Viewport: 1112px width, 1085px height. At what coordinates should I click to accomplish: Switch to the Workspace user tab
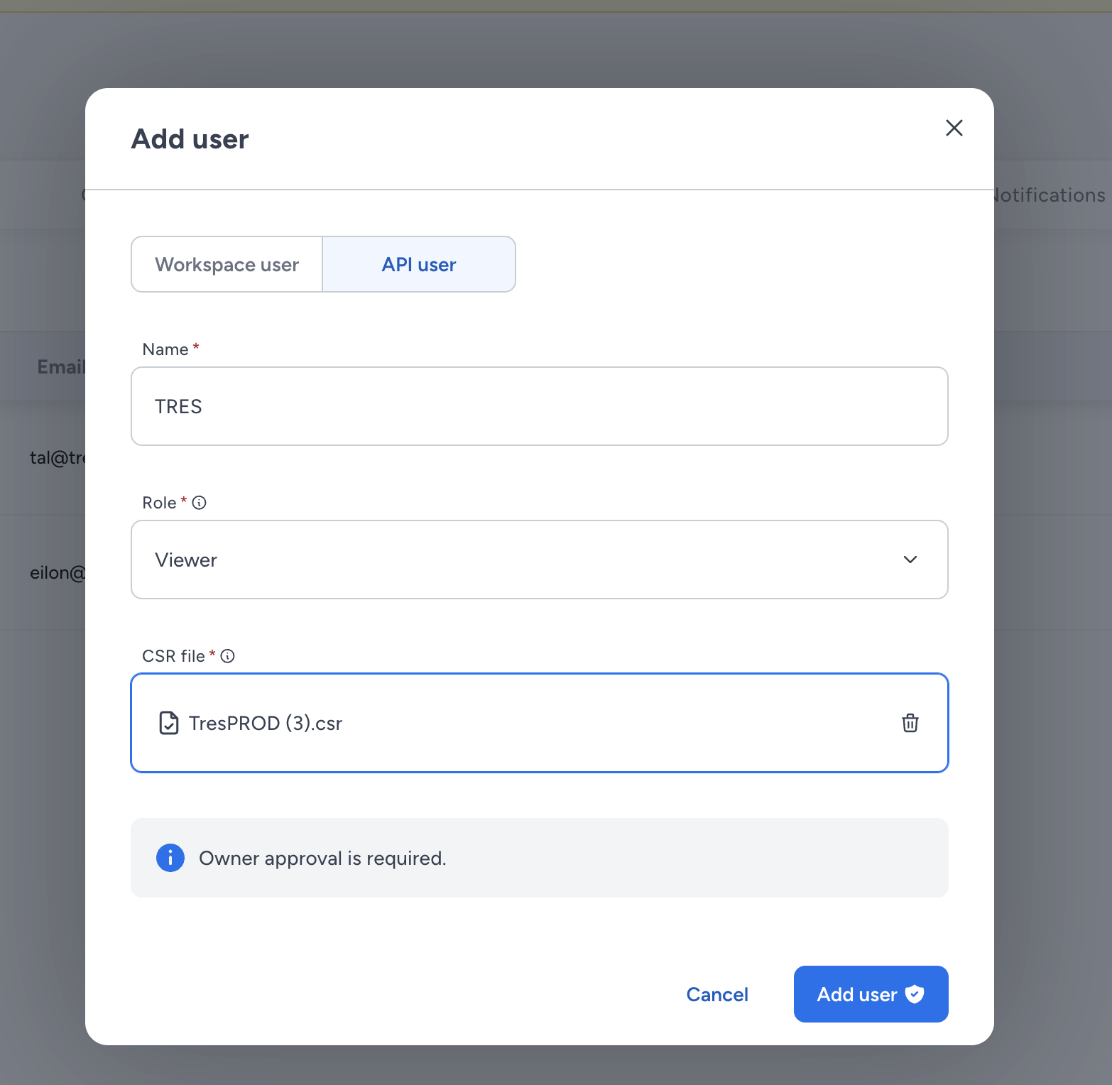[x=227, y=264]
